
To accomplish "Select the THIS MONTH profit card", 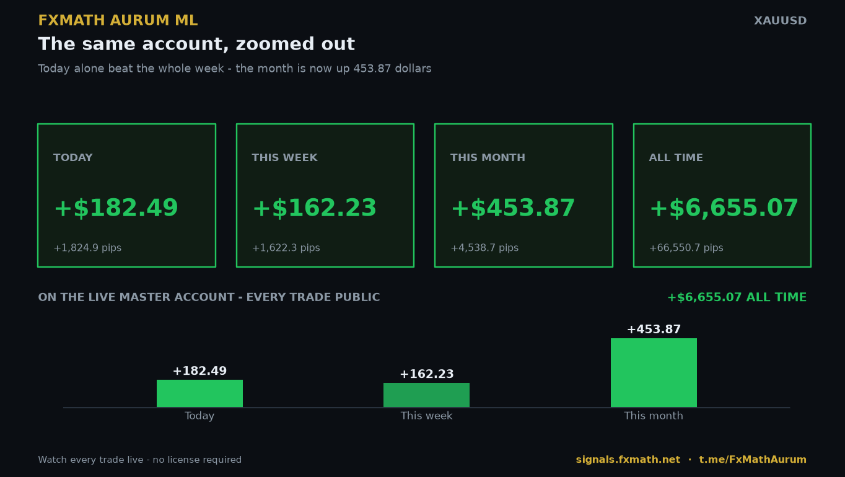I will (x=523, y=195).
